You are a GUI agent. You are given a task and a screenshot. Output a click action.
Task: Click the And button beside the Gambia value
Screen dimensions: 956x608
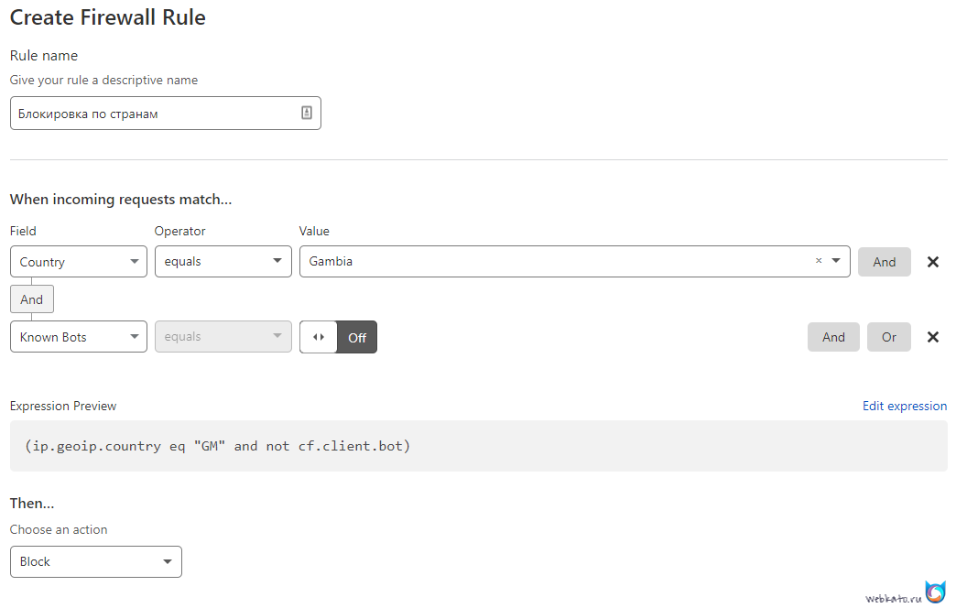884,262
